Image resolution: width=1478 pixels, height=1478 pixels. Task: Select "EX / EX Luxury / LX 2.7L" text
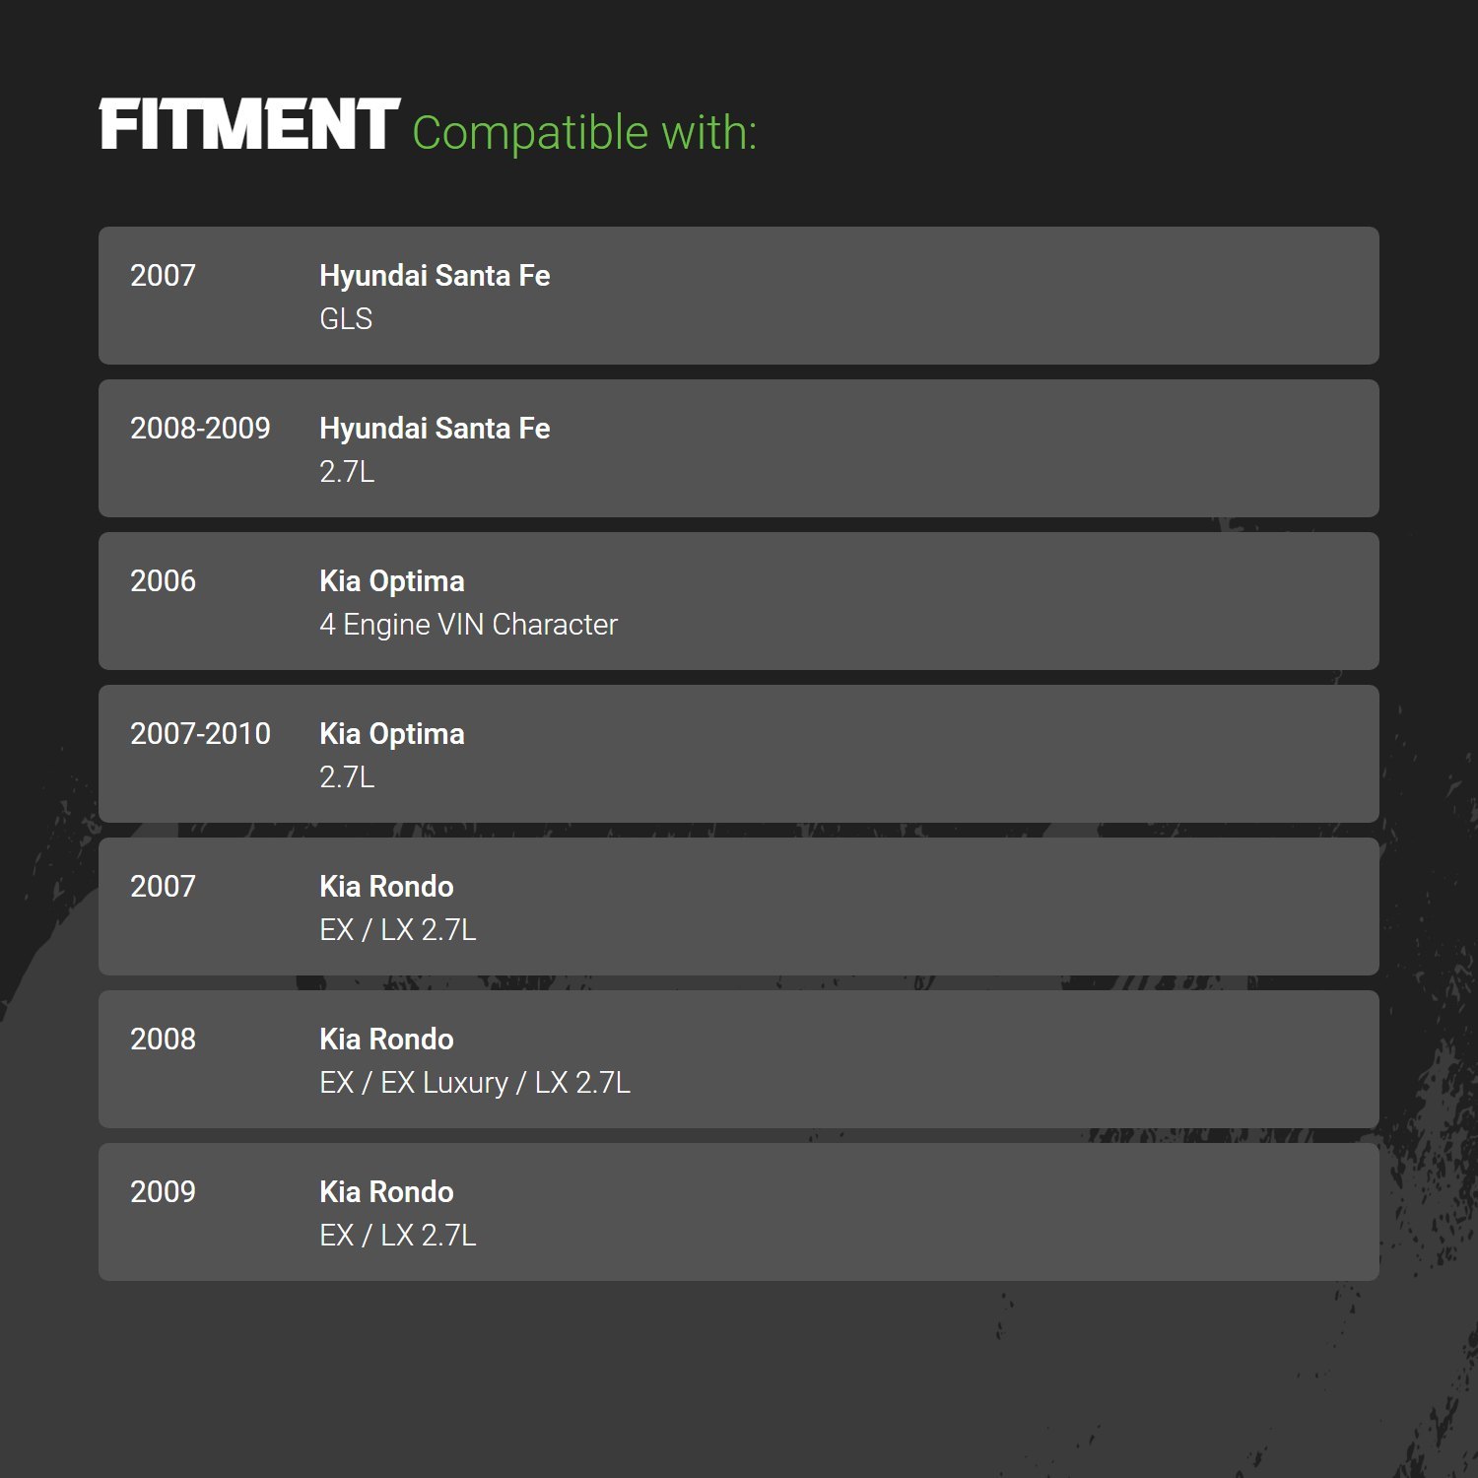tap(474, 1083)
